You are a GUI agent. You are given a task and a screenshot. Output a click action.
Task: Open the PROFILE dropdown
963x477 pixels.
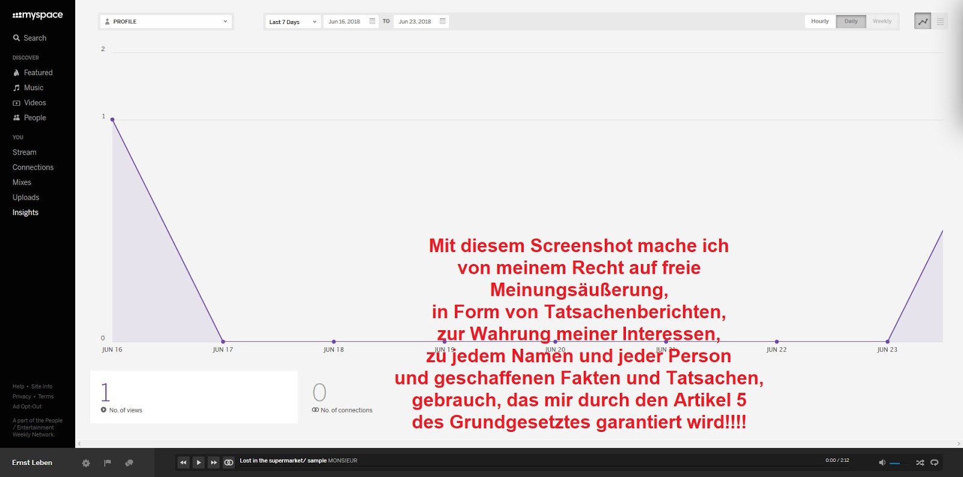point(166,21)
